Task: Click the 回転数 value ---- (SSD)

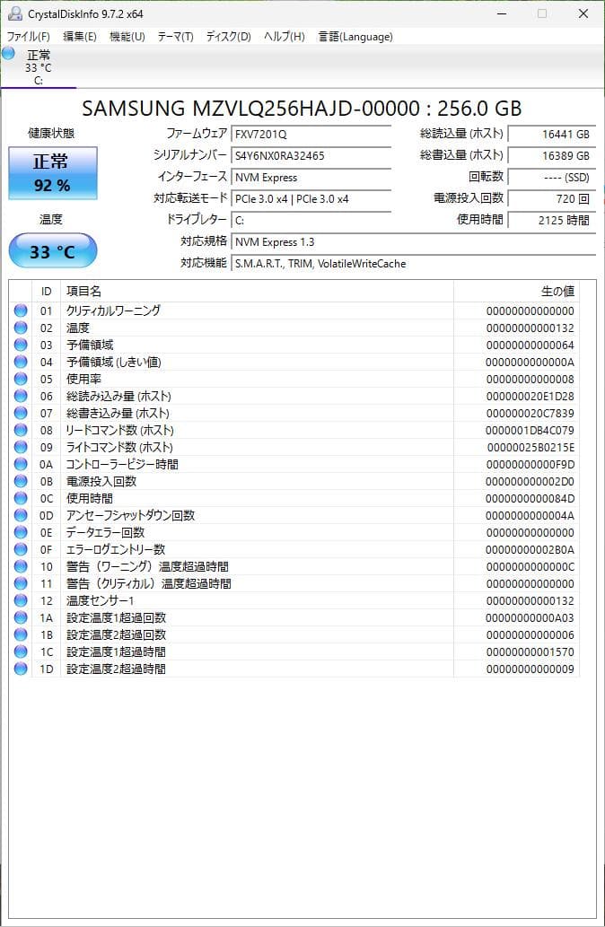Action: click(x=552, y=178)
